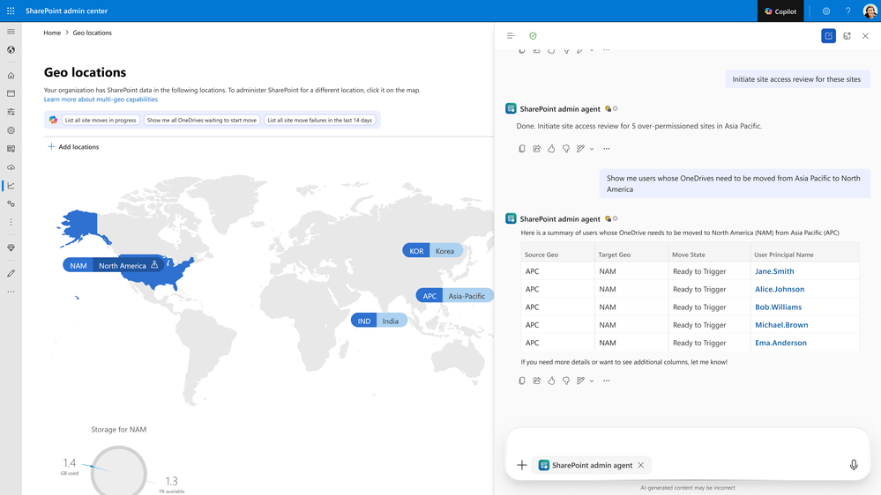Open the chat panel list menu icon
The width and height of the screenshot is (881, 495).
point(511,36)
